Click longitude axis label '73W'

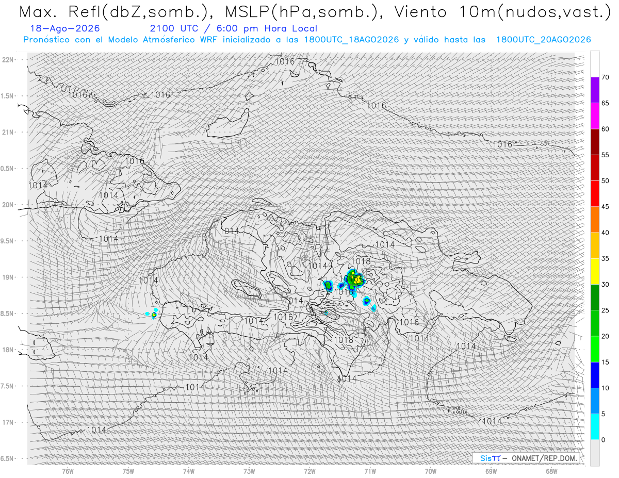pyautogui.click(x=249, y=471)
